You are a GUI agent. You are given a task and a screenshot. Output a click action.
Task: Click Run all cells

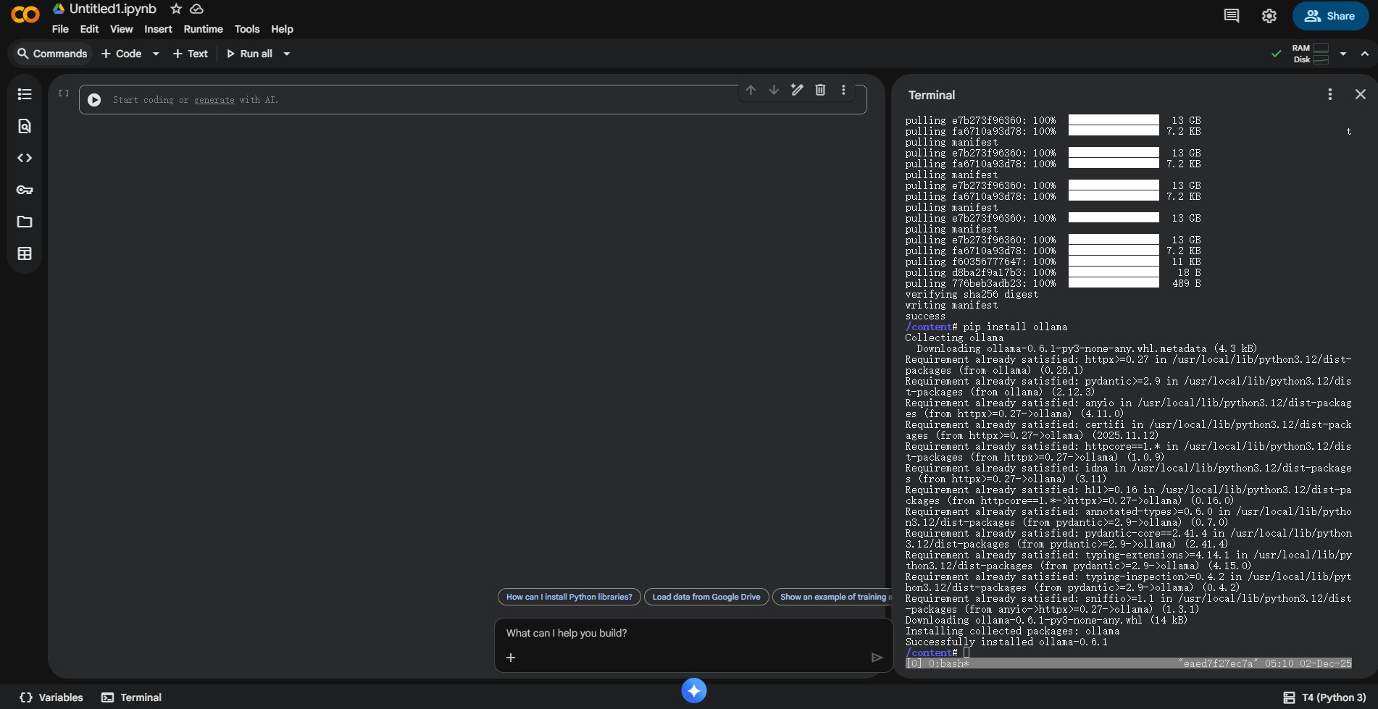pyautogui.click(x=249, y=54)
